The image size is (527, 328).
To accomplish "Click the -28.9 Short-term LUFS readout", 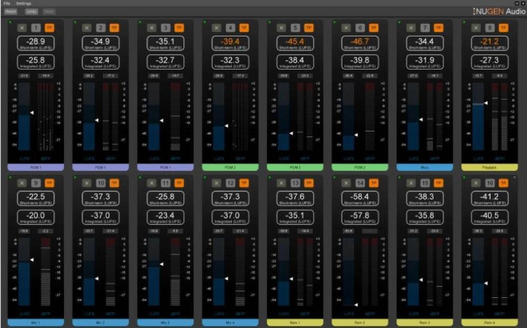I will coord(36,43).
